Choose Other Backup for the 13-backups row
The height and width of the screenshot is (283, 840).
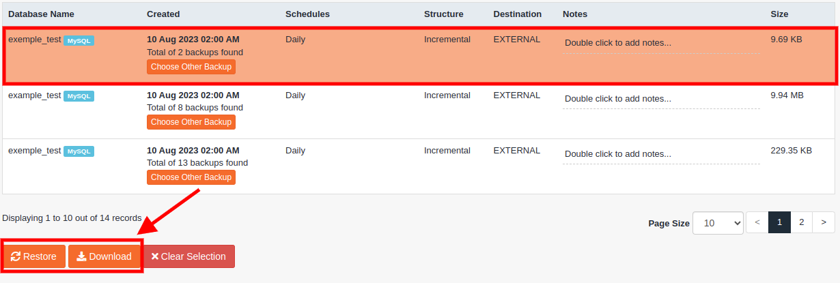pos(191,177)
